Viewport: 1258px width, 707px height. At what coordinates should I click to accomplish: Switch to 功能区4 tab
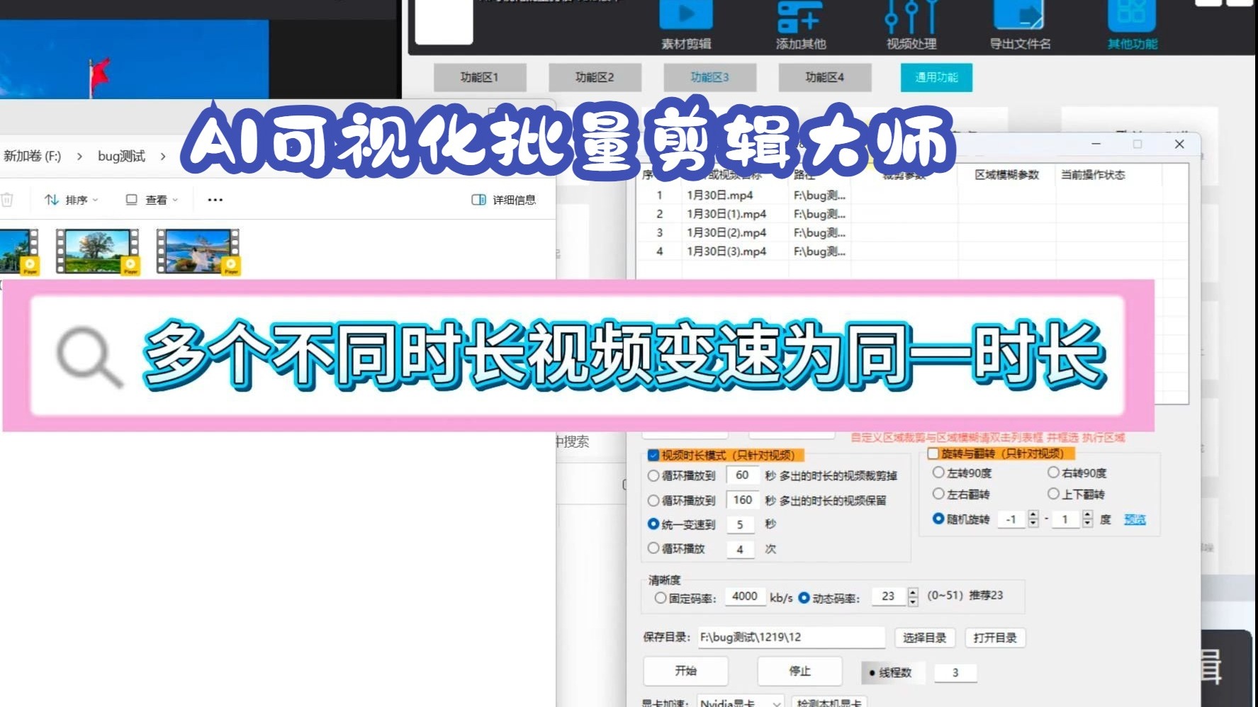(824, 77)
